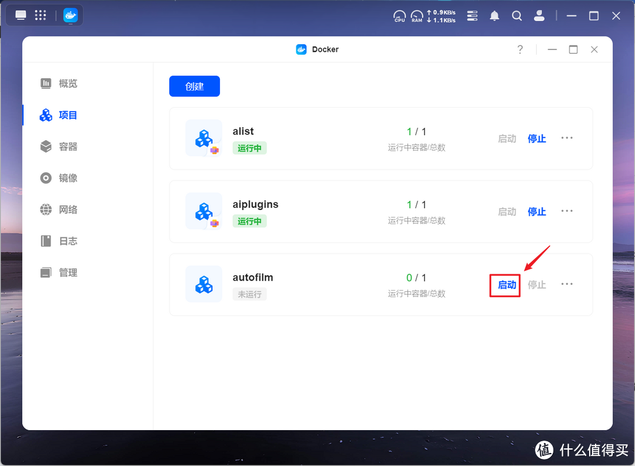
Task: View the 日志 logs section
Action: point(68,241)
